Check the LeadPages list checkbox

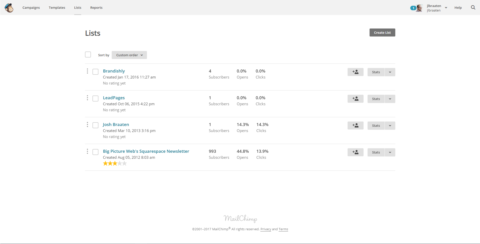point(95,98)
